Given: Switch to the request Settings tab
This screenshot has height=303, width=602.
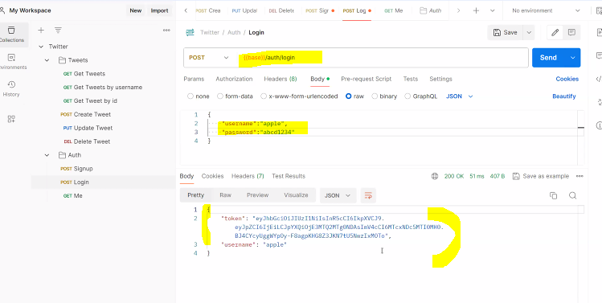Looking at the screenshot, I should pos(440,79).
